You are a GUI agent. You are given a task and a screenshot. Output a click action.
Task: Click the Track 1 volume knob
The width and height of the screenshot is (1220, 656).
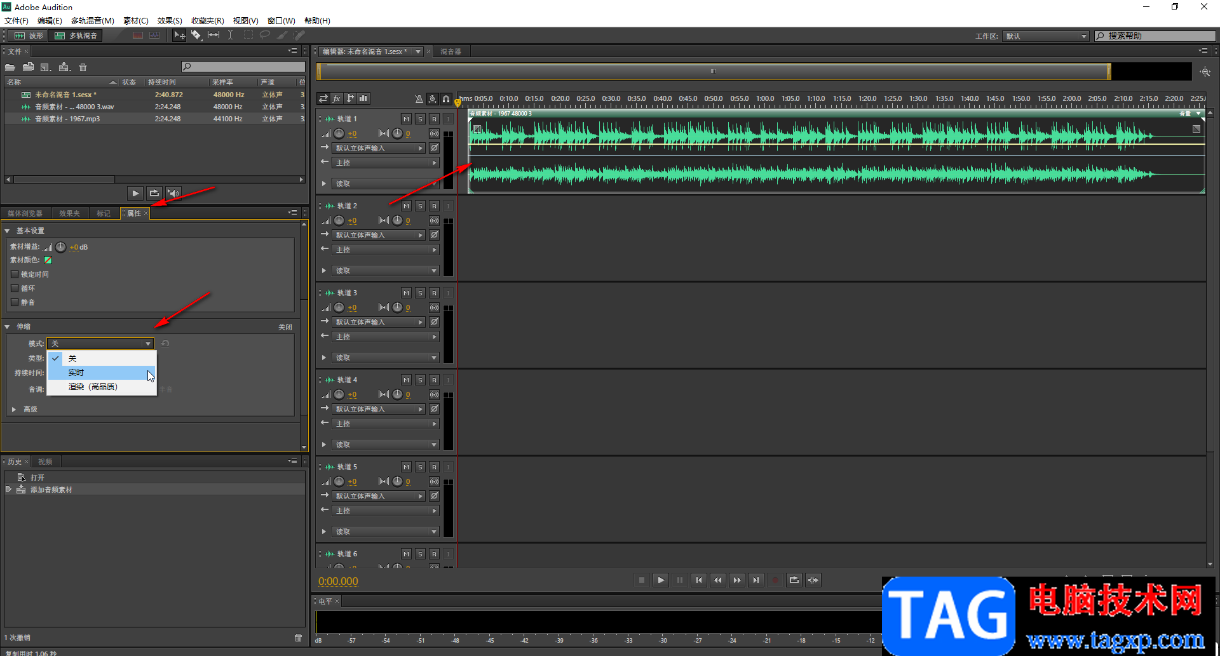(x=339, y=133)
